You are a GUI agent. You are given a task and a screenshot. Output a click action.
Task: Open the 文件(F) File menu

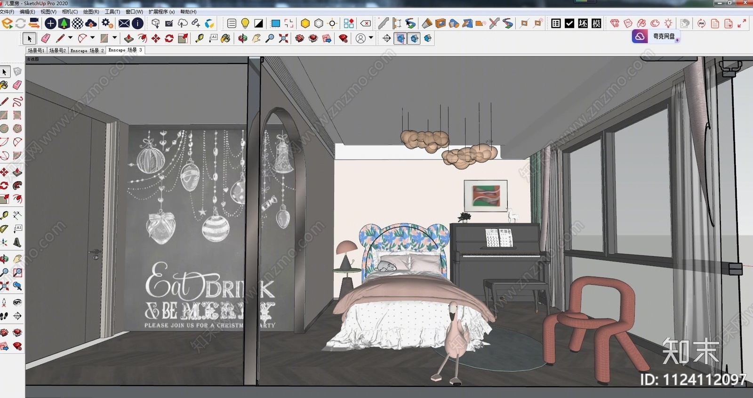7,12
